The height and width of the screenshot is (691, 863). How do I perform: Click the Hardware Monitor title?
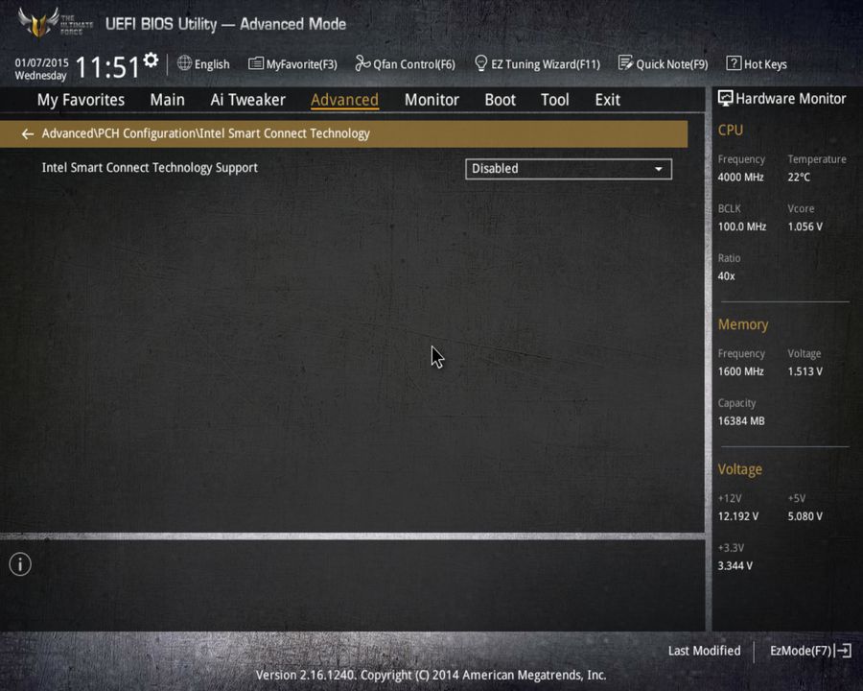coord(790,99)
